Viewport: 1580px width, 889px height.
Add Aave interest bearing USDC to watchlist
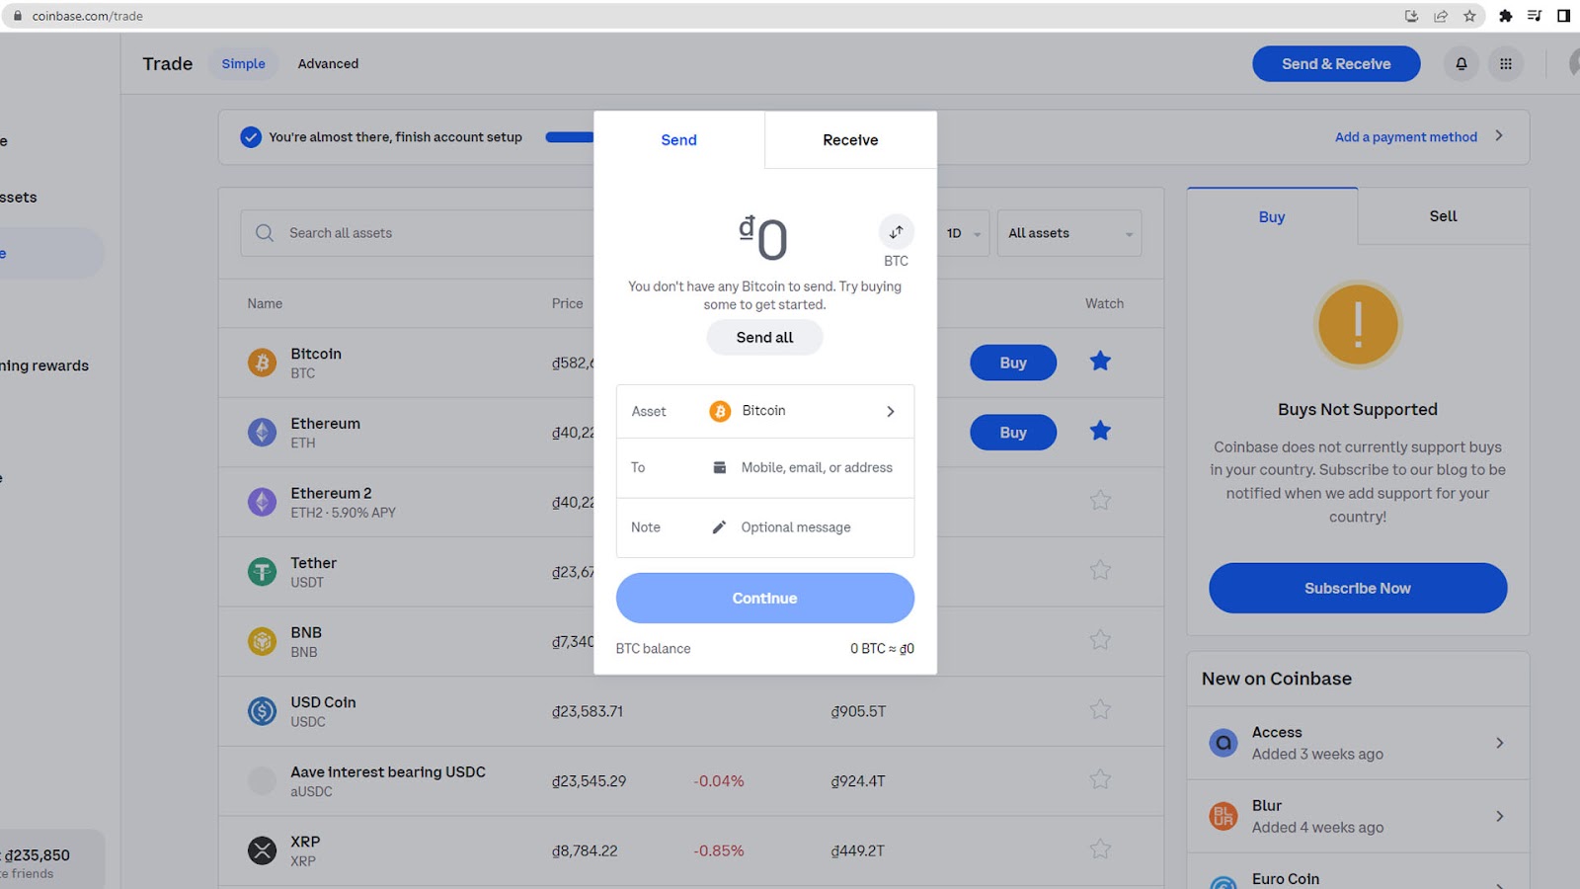(x=1100, y=779)
